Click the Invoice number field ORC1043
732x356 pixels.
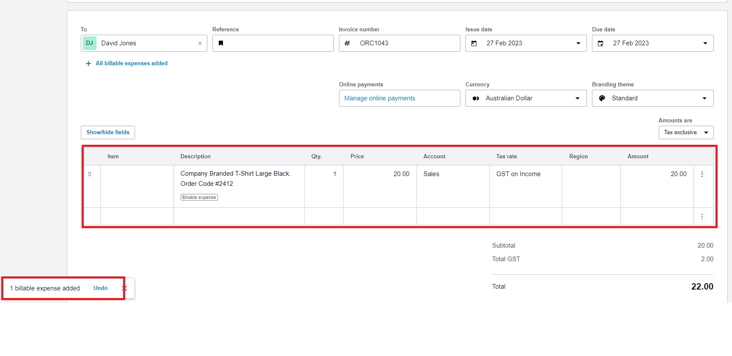coord(399,43)
